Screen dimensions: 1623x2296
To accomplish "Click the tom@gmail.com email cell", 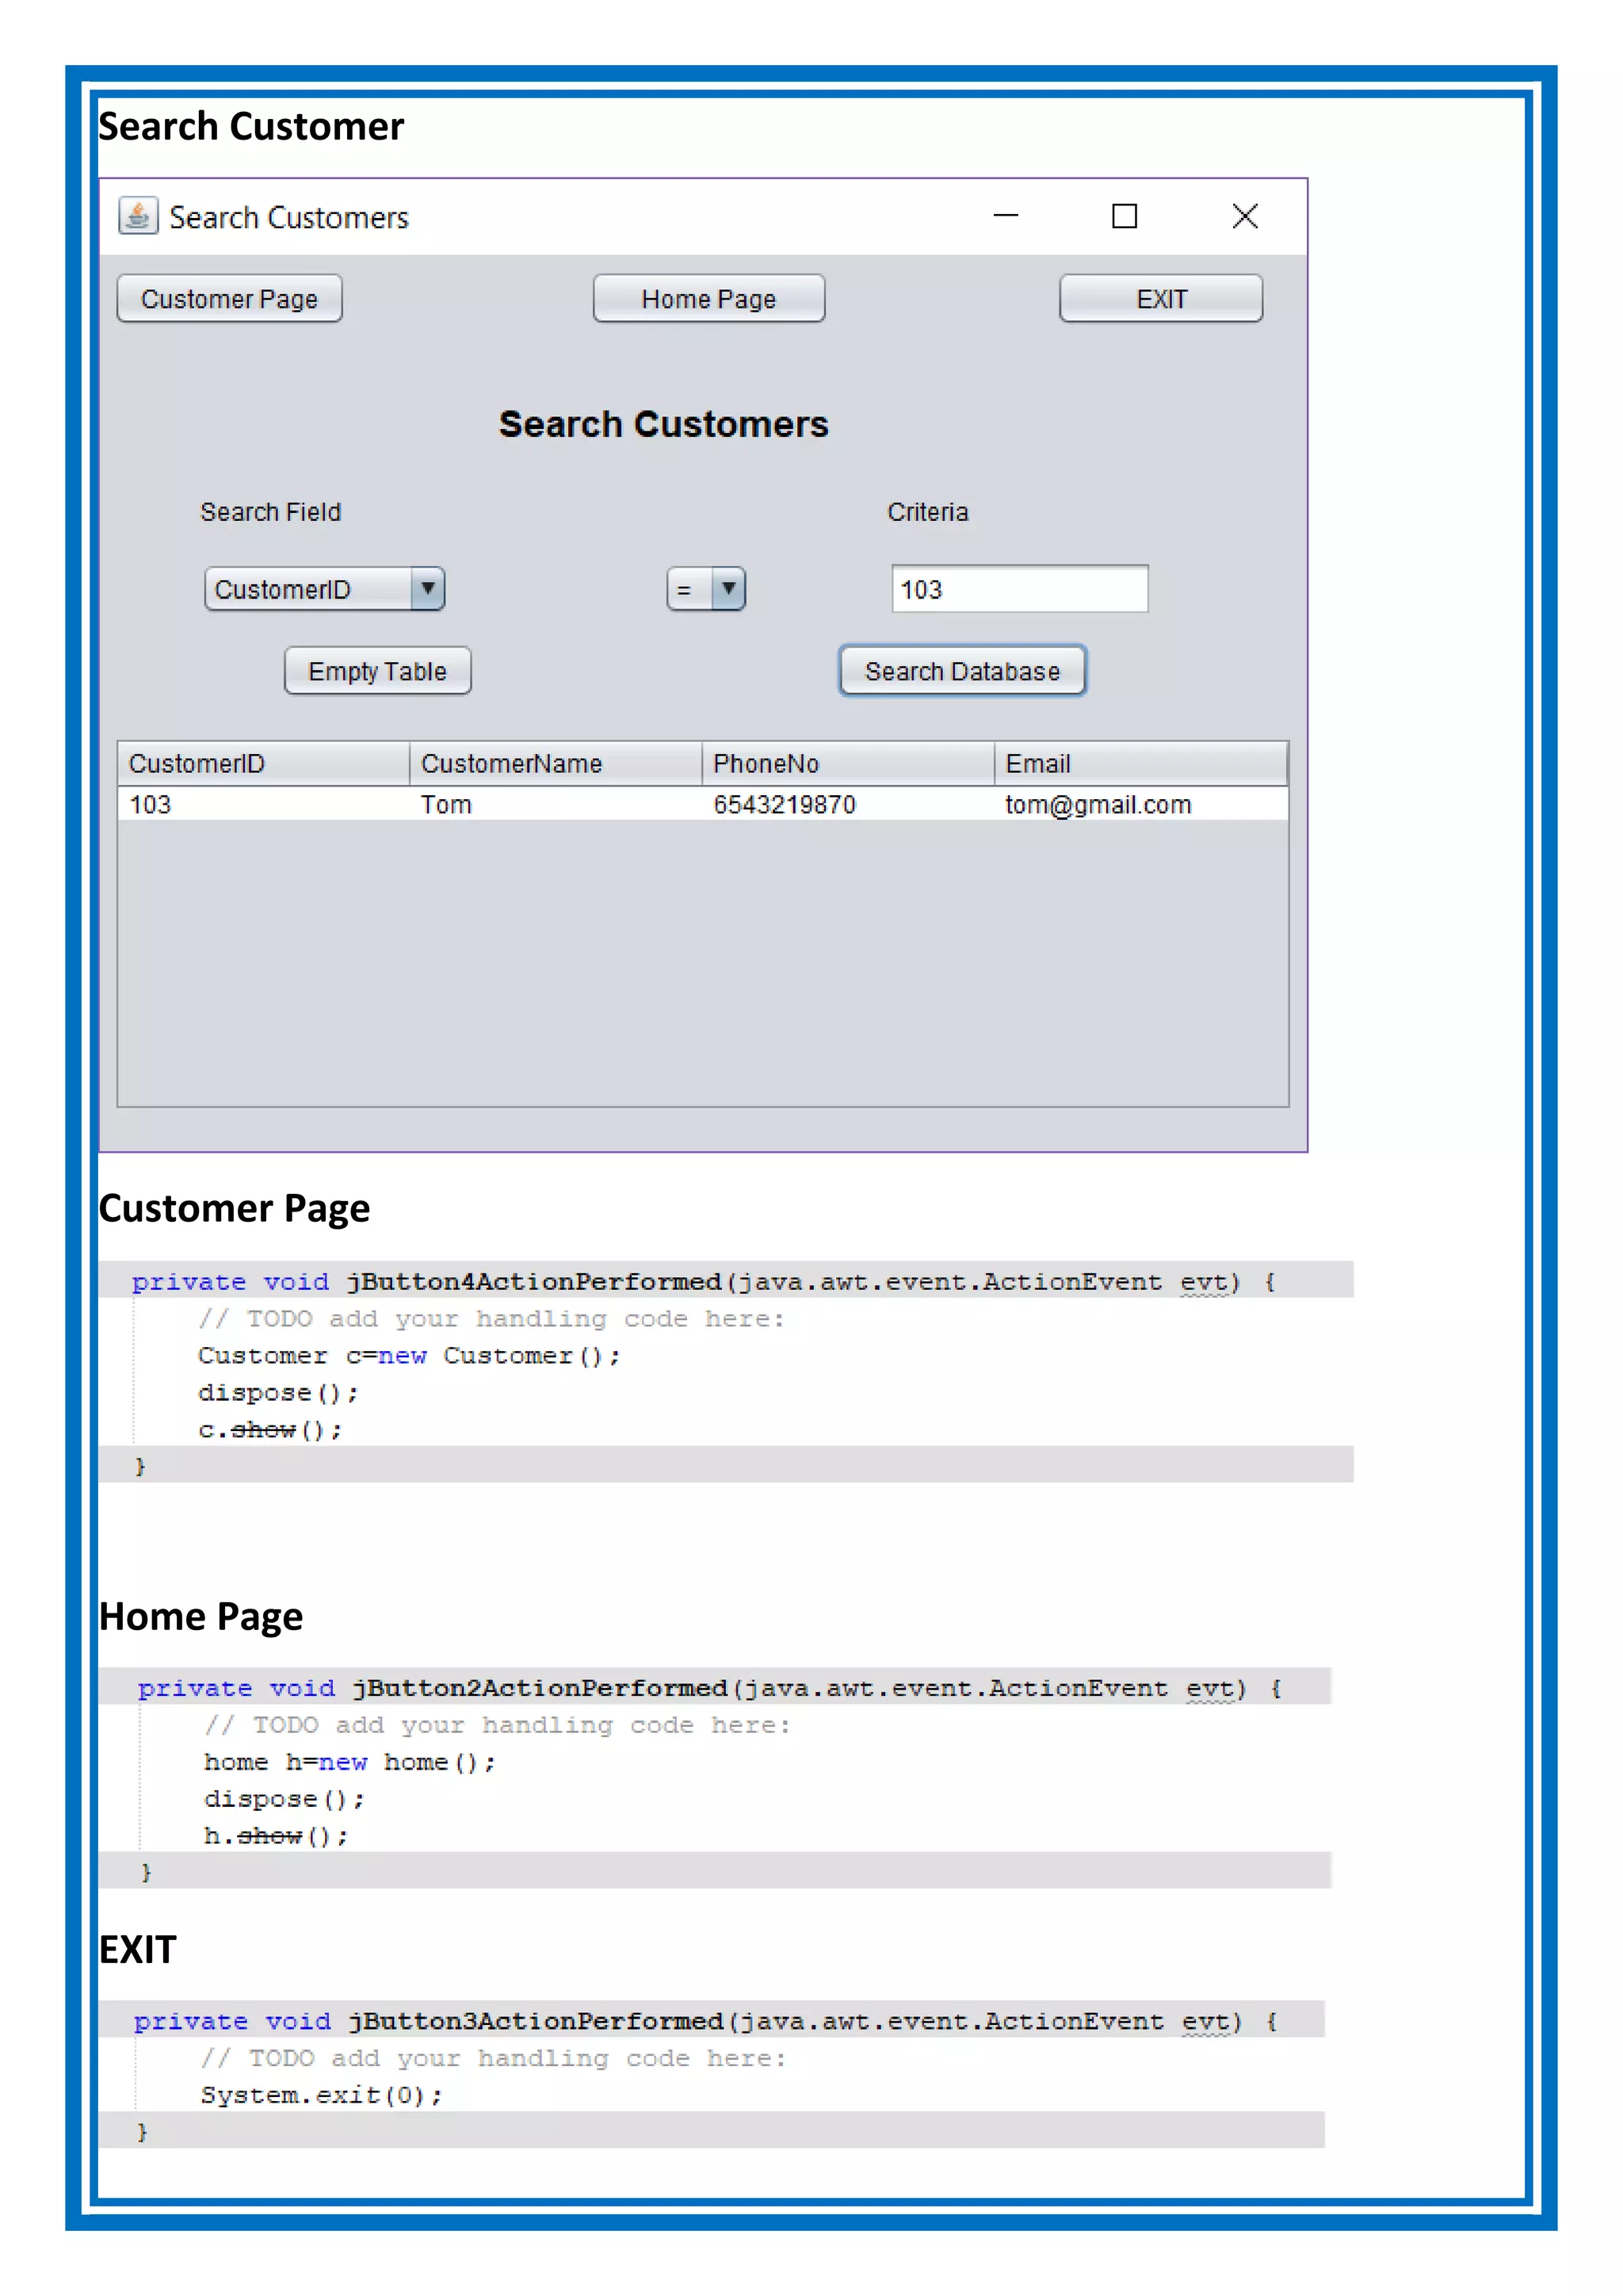I will [1098, 805].
